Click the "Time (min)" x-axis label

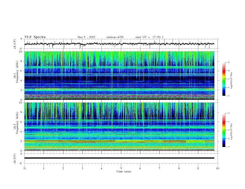click(124, 171)
